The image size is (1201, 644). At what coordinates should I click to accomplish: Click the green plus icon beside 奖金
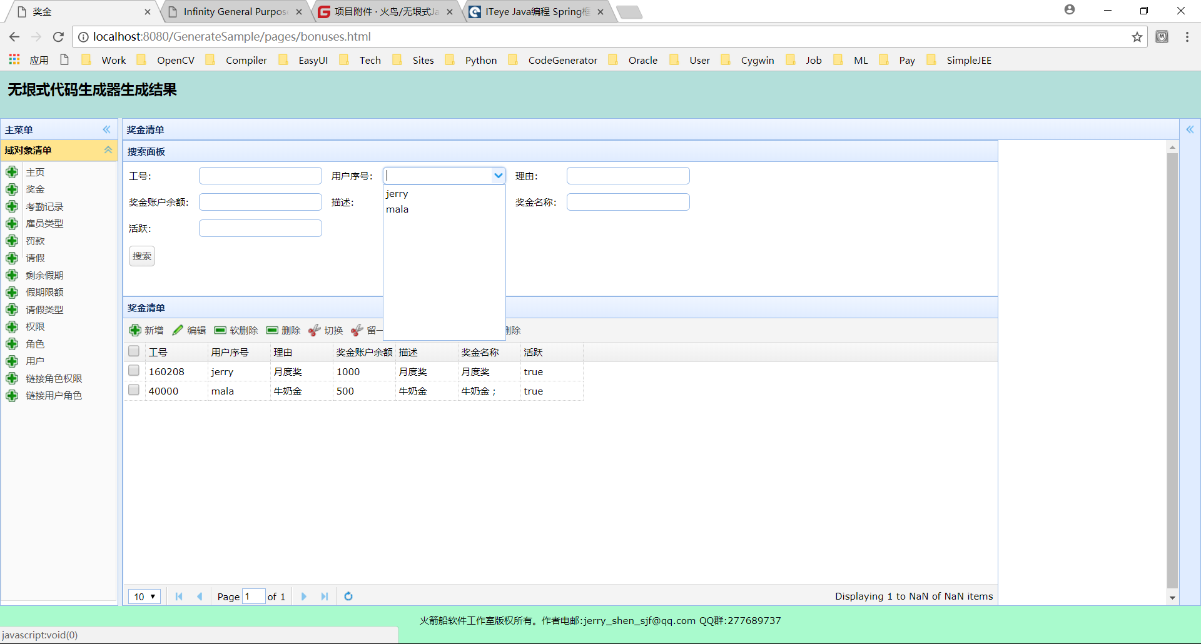tap(12, 189)
